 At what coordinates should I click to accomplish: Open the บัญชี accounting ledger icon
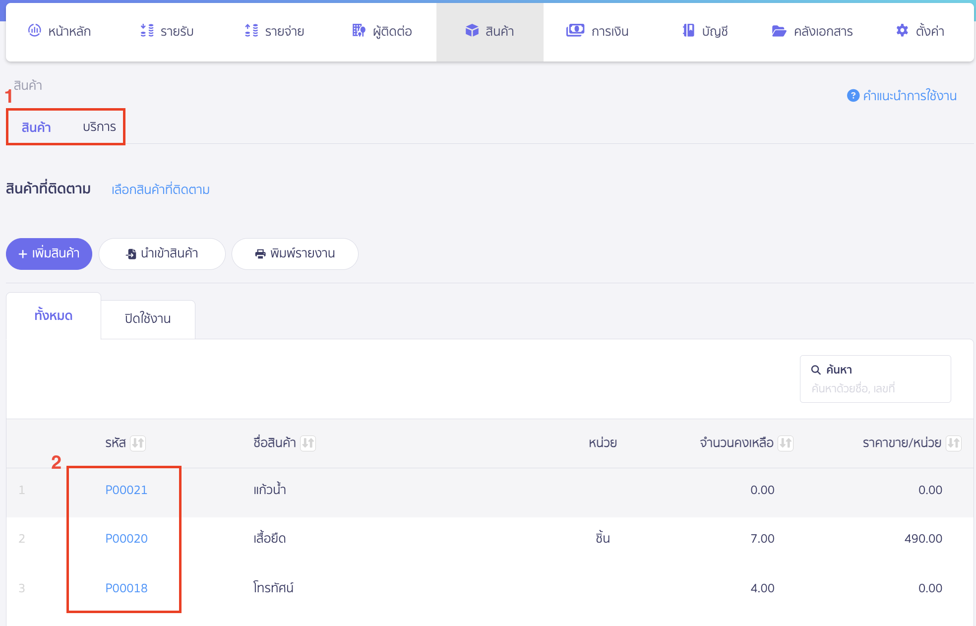(687, 31)
